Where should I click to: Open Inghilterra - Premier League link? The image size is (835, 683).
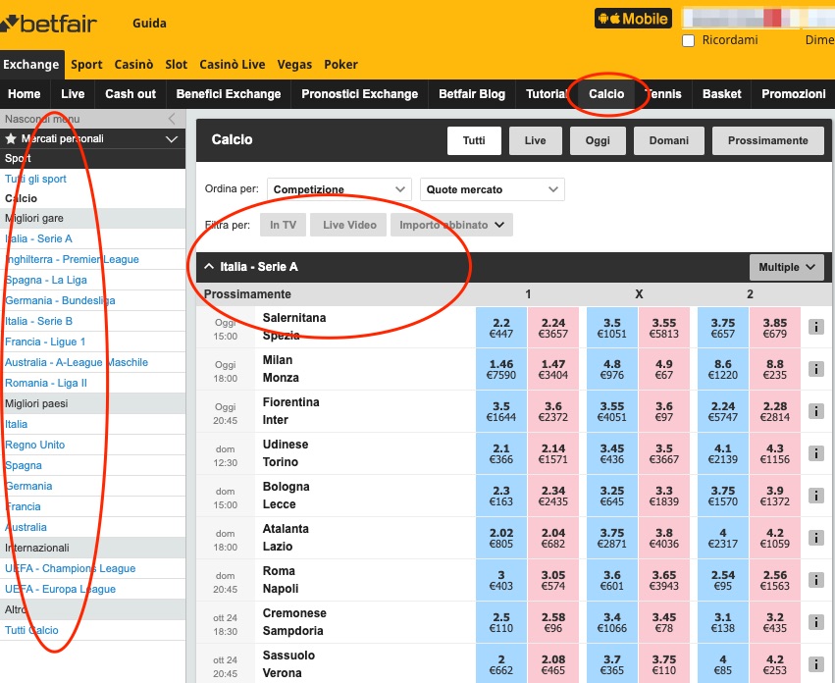tap(72, 259)
